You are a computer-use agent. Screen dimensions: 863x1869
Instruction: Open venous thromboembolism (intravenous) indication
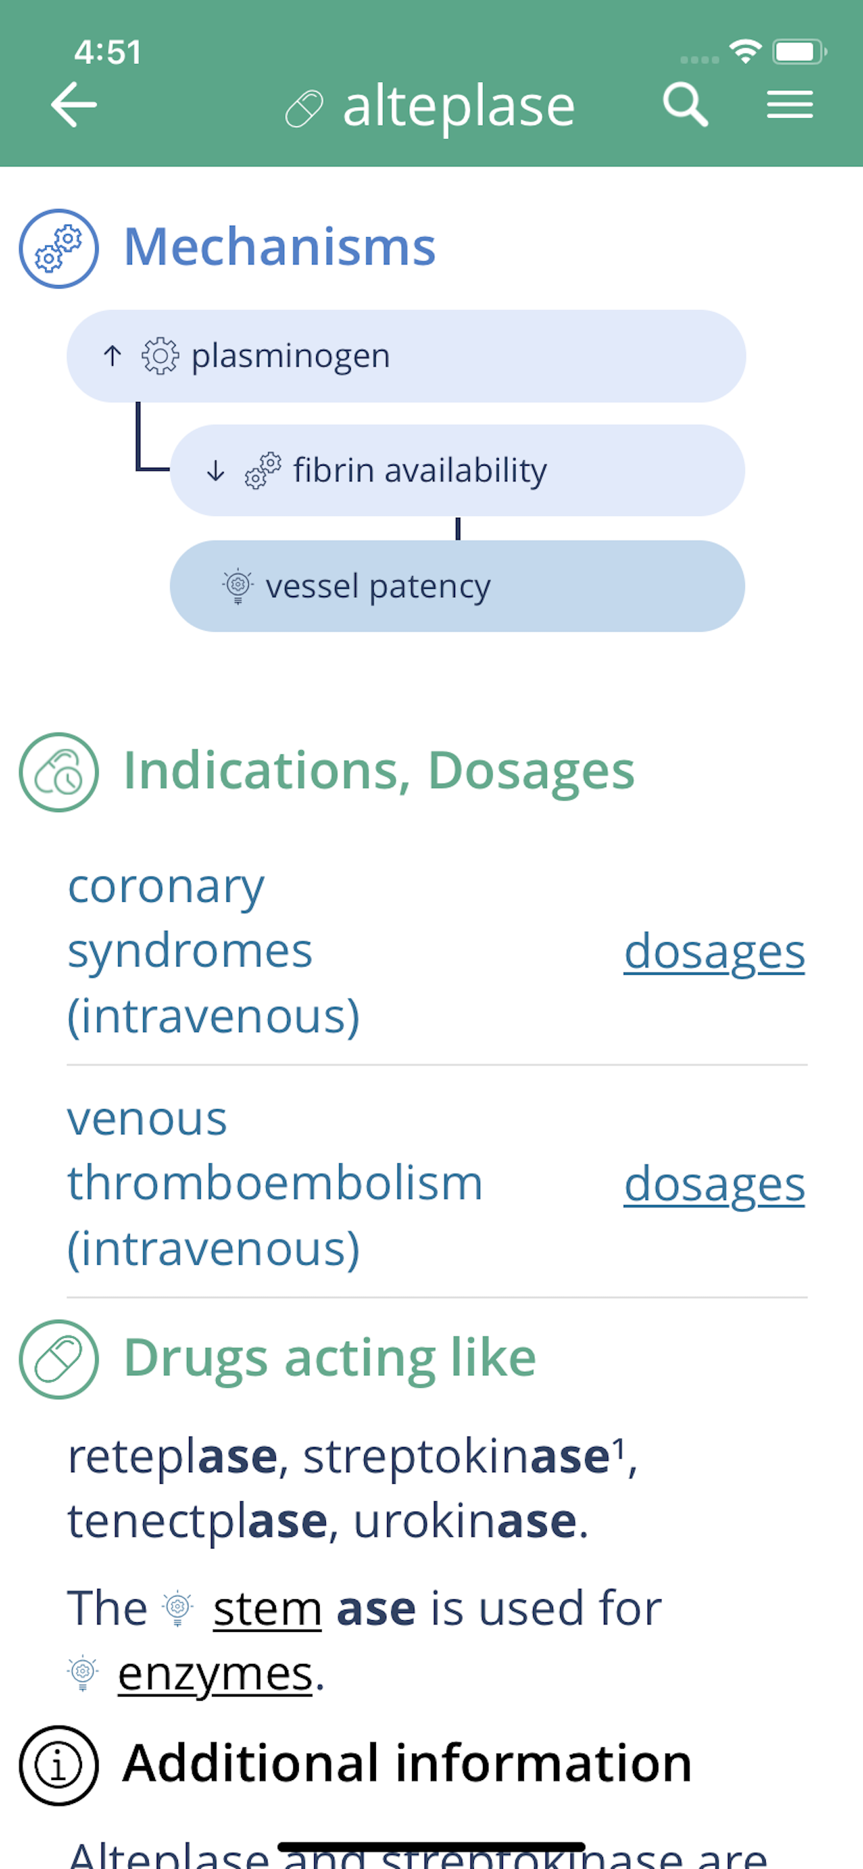(x=275, y=1183)
